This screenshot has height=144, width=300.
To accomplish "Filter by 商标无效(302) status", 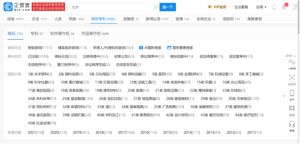I will pos(66,57).
